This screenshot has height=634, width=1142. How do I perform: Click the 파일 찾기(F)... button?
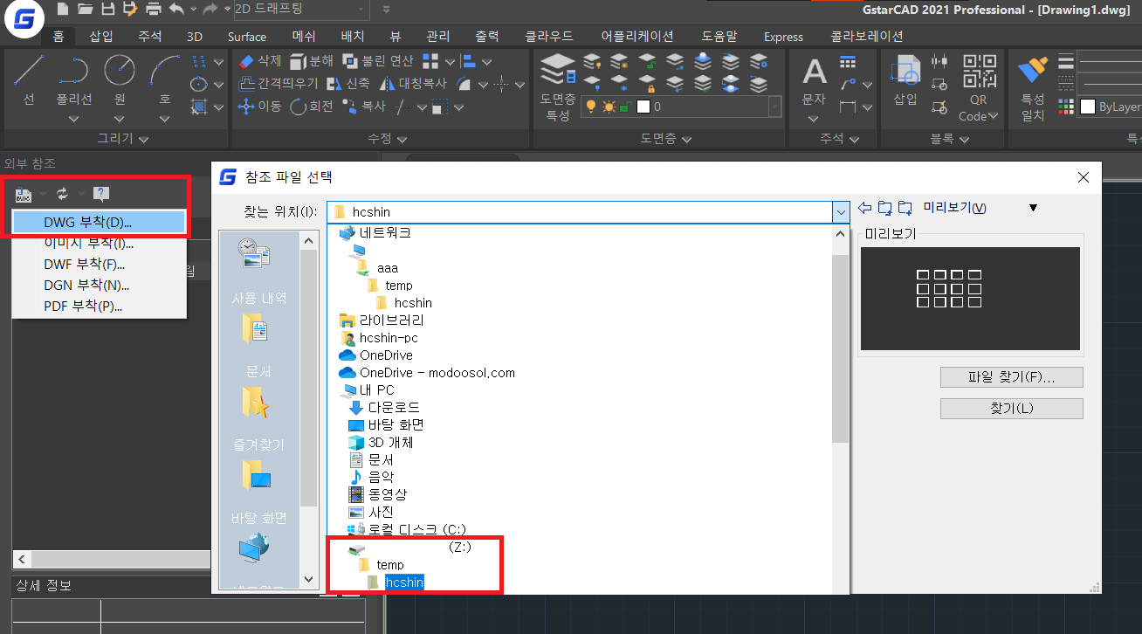click(x=1012, y=377)
